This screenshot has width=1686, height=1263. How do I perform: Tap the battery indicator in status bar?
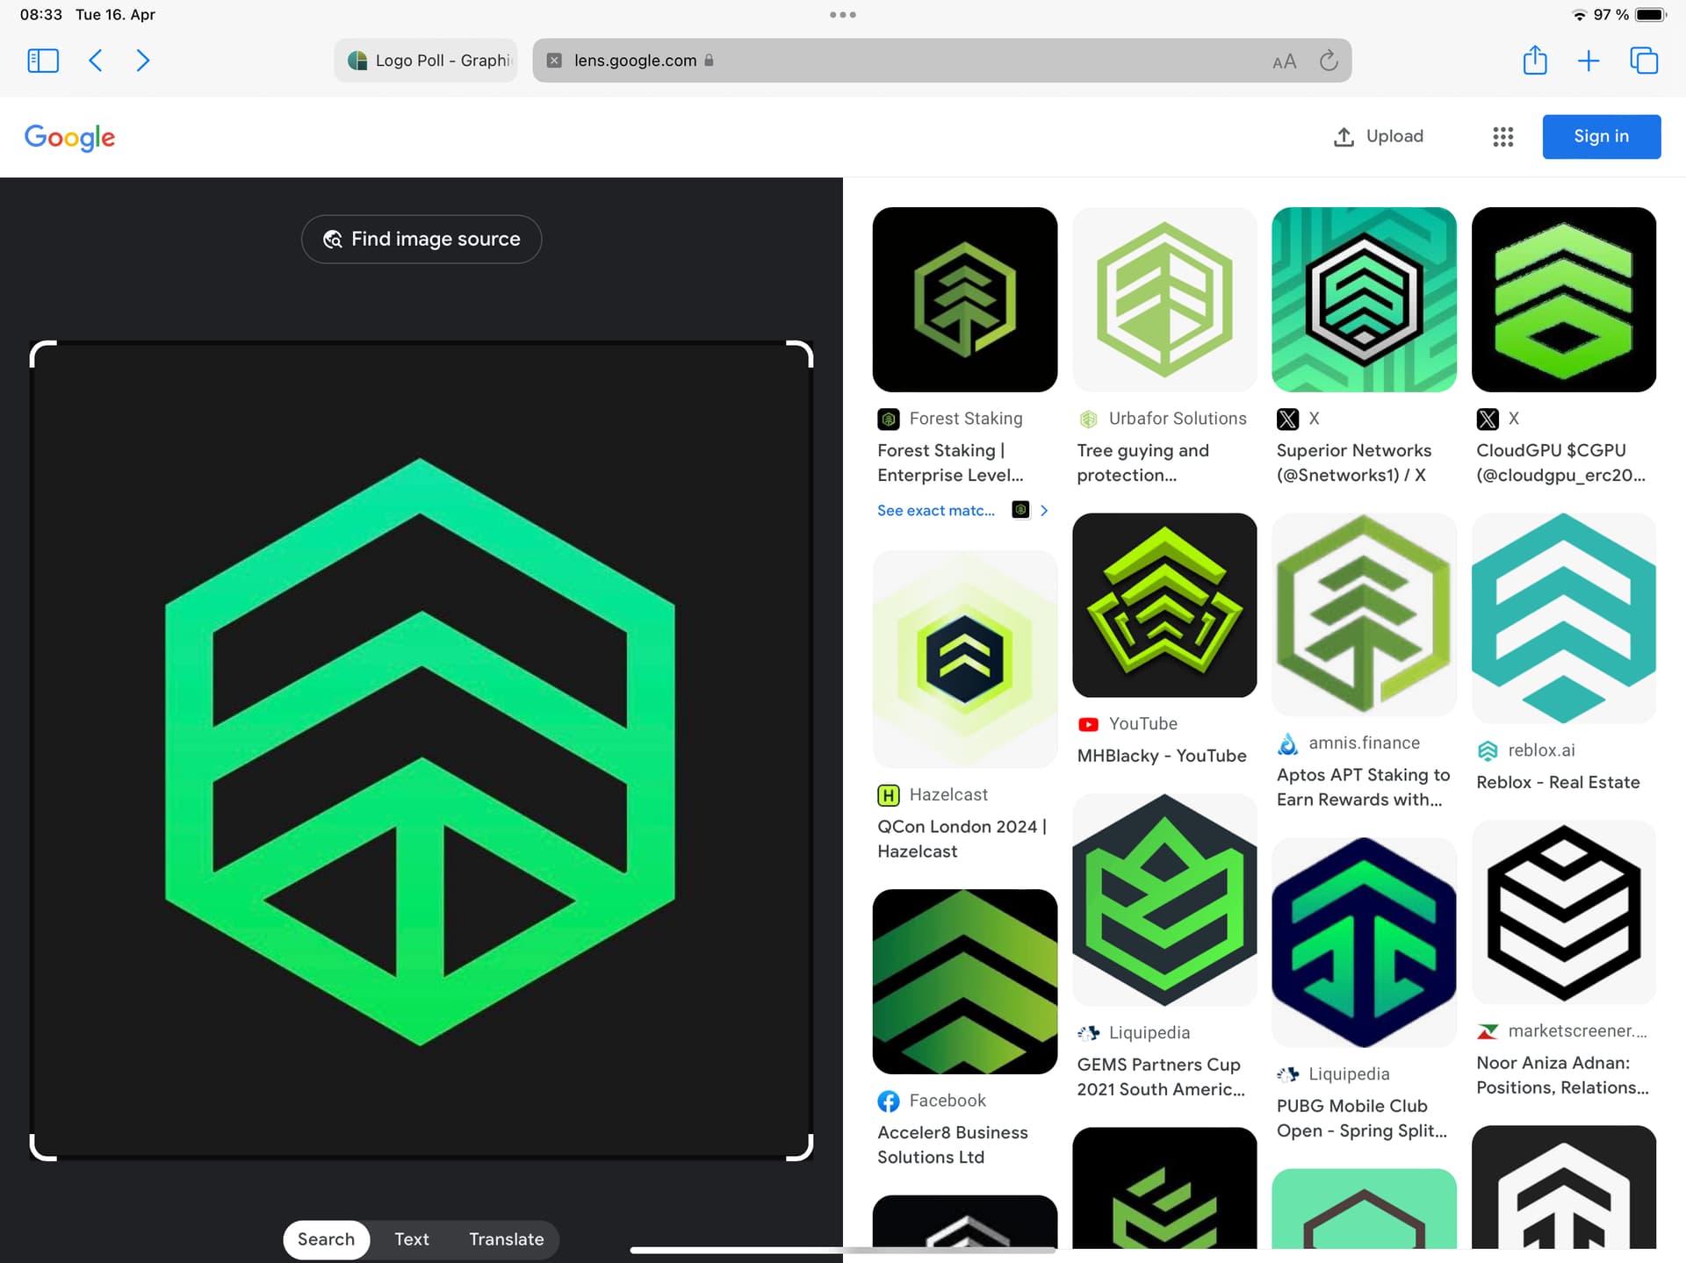(x=1650, y=15)
